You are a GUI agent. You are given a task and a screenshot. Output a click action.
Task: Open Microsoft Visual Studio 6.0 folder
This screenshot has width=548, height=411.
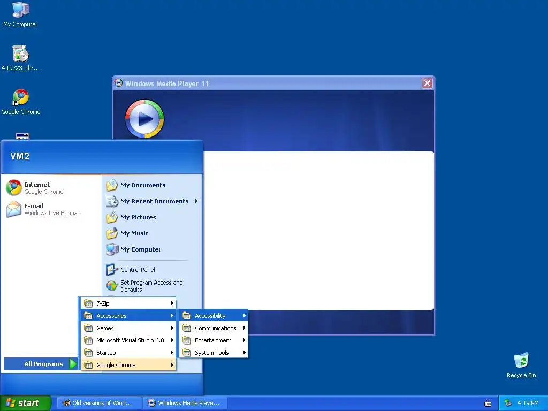pos(128,340)
